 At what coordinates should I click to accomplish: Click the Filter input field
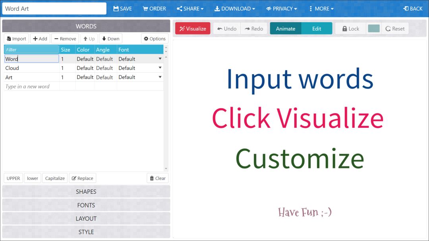[x=31, y=50]
